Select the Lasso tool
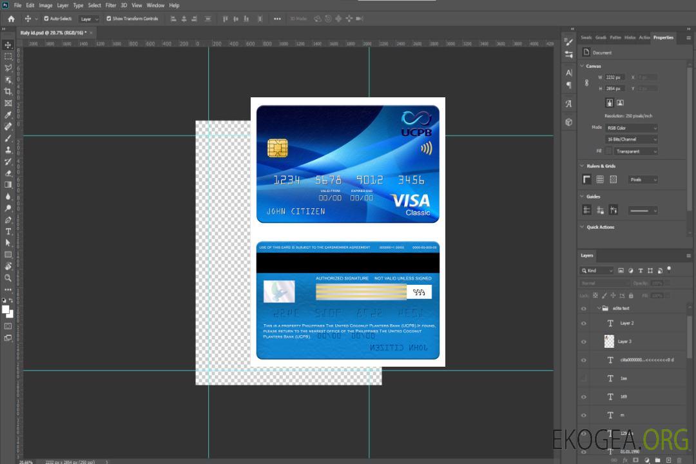Screen dimensions: 696x464 pos(8,68)
